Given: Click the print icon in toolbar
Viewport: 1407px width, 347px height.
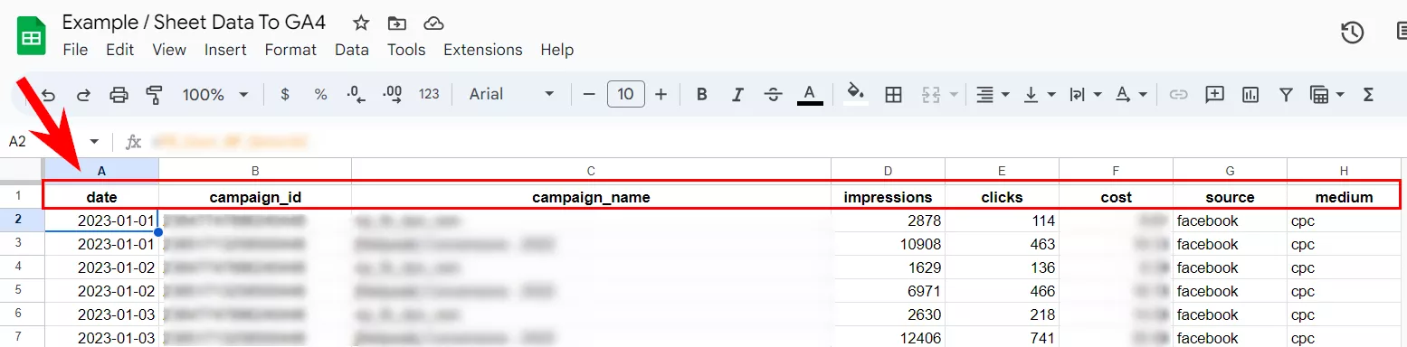Looking at the screenshot, I should (x=119, y=94).
